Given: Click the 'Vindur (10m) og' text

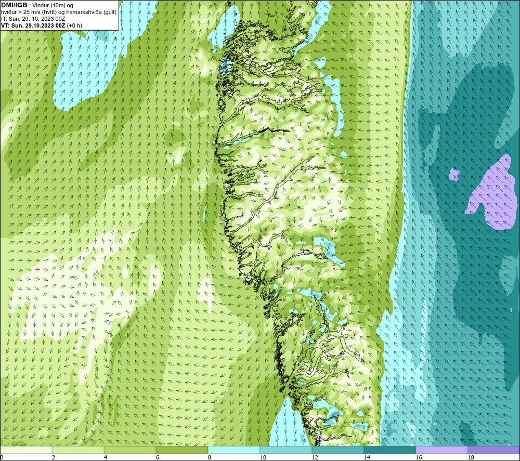Looking at the screenshot, I should pos(53,6).
